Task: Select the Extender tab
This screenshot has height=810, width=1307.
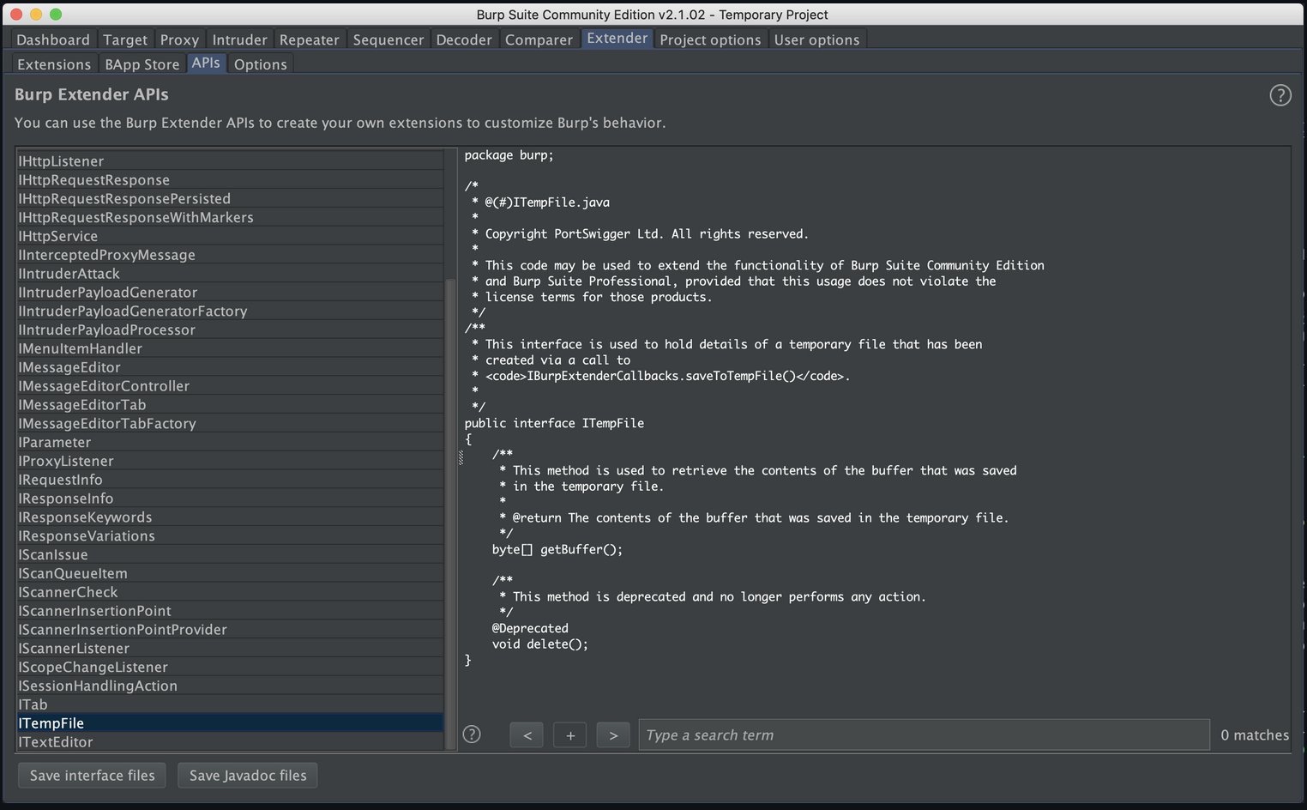Action: pyautogui.click(x=617, y=39)
